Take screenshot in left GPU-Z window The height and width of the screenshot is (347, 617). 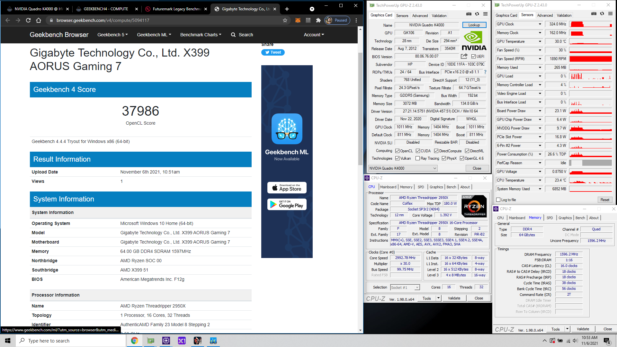point(469,14)
